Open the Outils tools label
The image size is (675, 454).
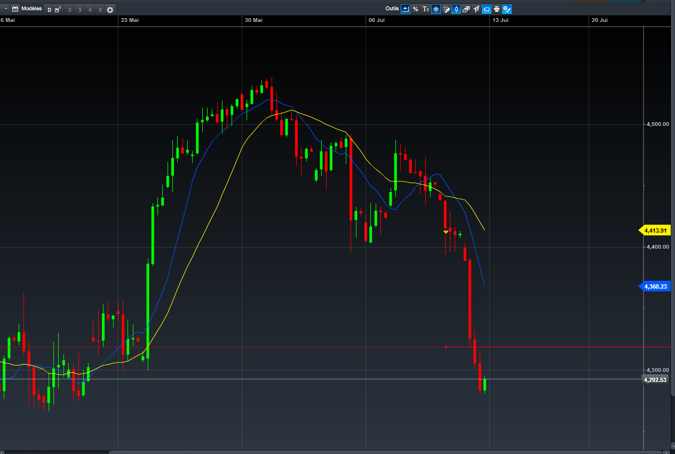(392, 9)
